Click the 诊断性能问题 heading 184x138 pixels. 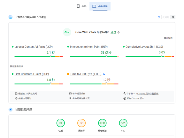[x=24, y=110]
